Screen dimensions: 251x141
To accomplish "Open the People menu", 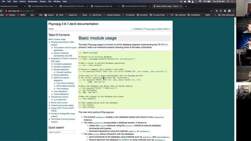I will click(43, 2).
